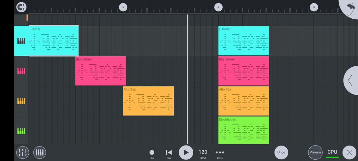
Task: Close the panel with the X button
Action: pyautogui.click(x=349, y=152)
